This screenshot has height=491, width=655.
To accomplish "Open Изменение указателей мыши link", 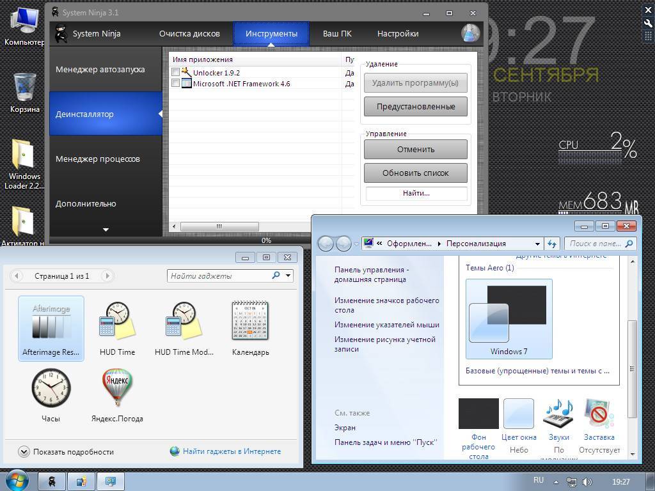I will pyautogui.click(x=386, y=324).
